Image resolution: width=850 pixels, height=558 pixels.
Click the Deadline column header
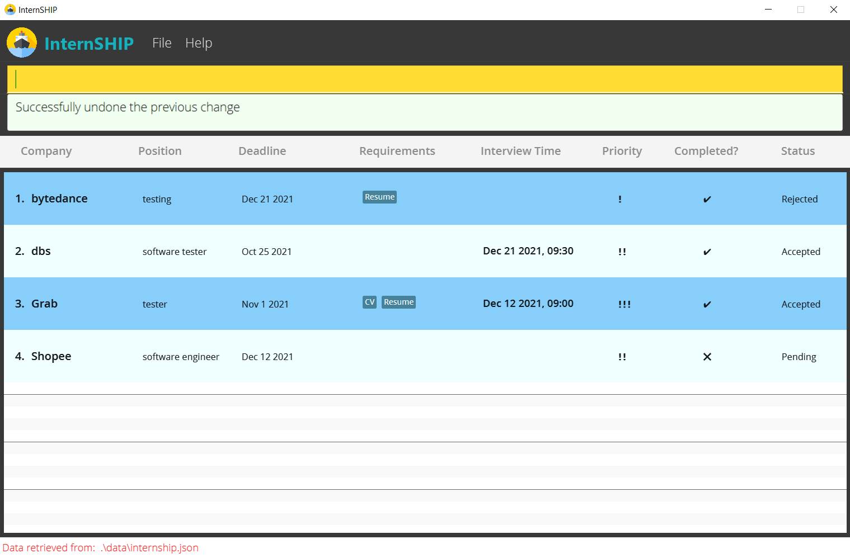262,151
